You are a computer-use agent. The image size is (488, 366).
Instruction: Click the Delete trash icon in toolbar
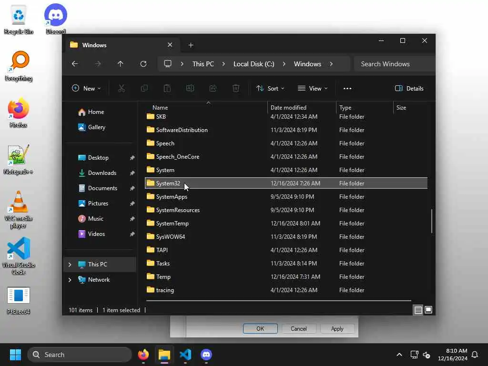(236, 88)
